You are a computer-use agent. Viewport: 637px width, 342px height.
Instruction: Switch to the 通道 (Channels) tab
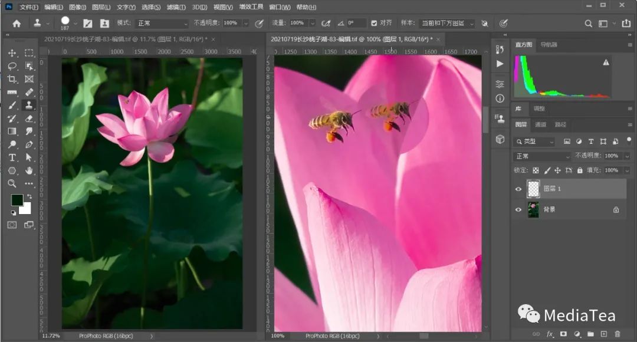(540, 124)
